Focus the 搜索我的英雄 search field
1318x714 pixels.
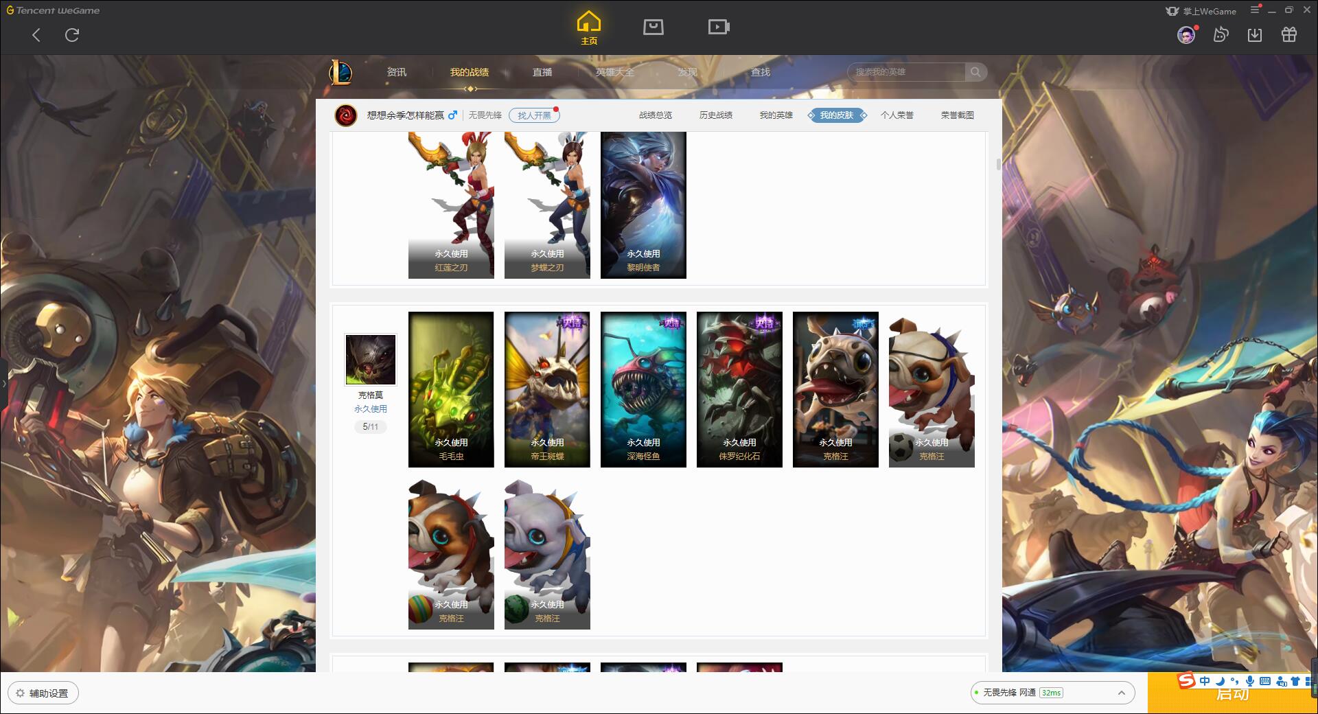[907, 72]
